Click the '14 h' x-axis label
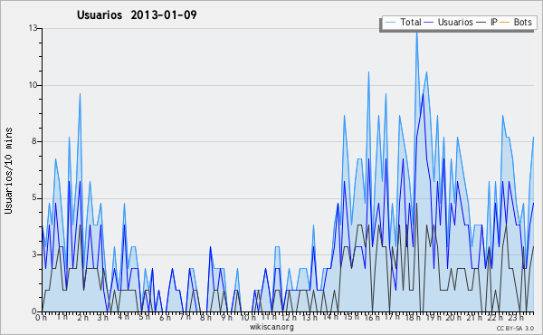543x335 pixels. 330,317
